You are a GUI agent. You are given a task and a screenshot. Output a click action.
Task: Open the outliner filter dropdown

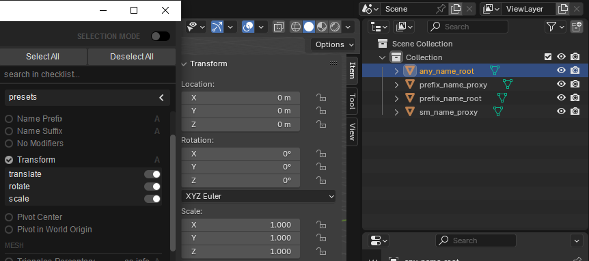(x=556, y=27)
